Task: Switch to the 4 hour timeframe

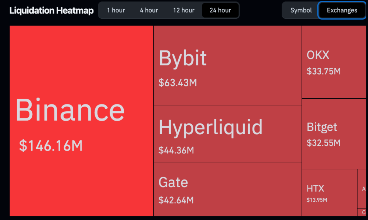Action: [149, 10]
